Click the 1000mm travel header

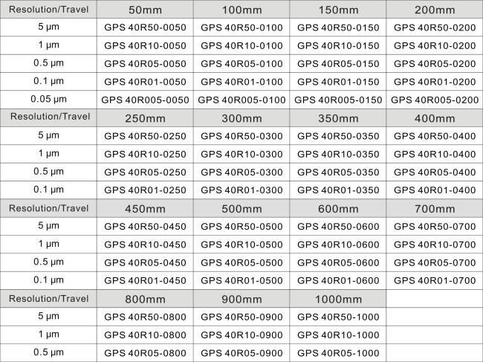338,299
